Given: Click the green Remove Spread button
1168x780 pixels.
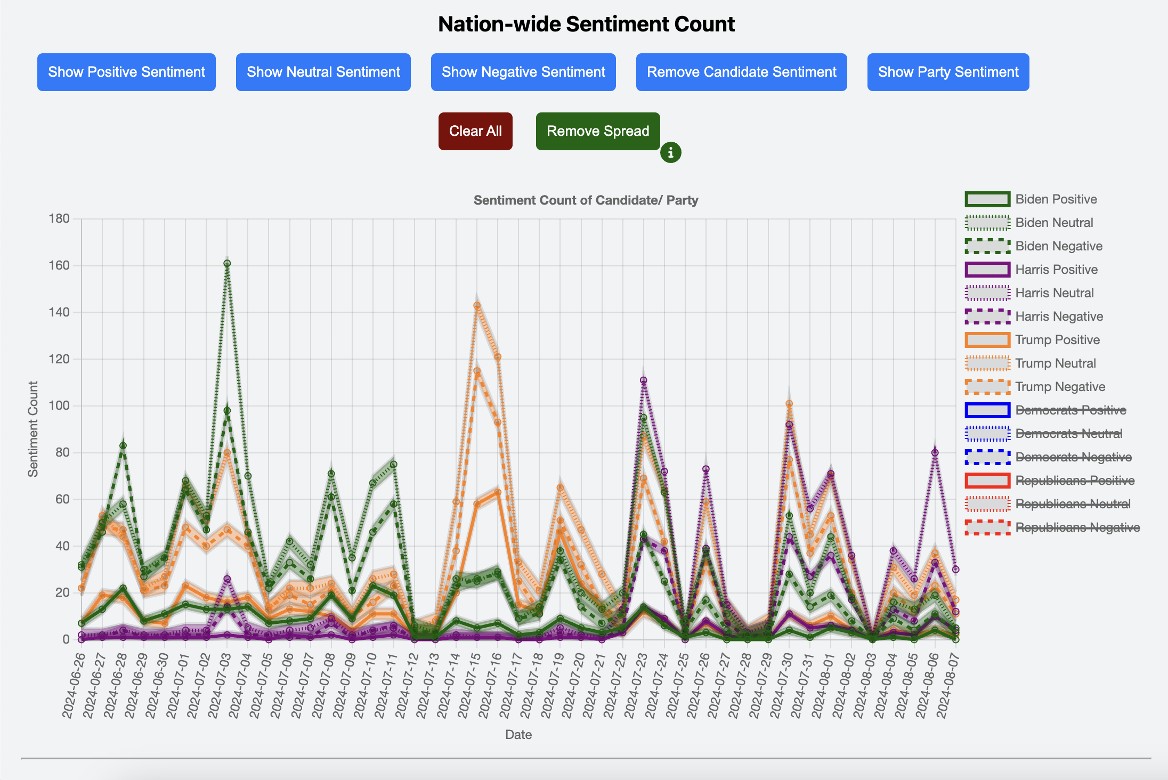Looking at the screenshot, I should 597,131.
